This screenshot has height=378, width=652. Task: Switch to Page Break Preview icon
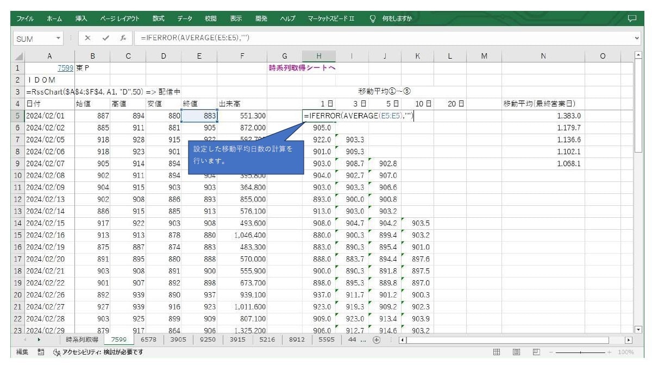point(536,352)
